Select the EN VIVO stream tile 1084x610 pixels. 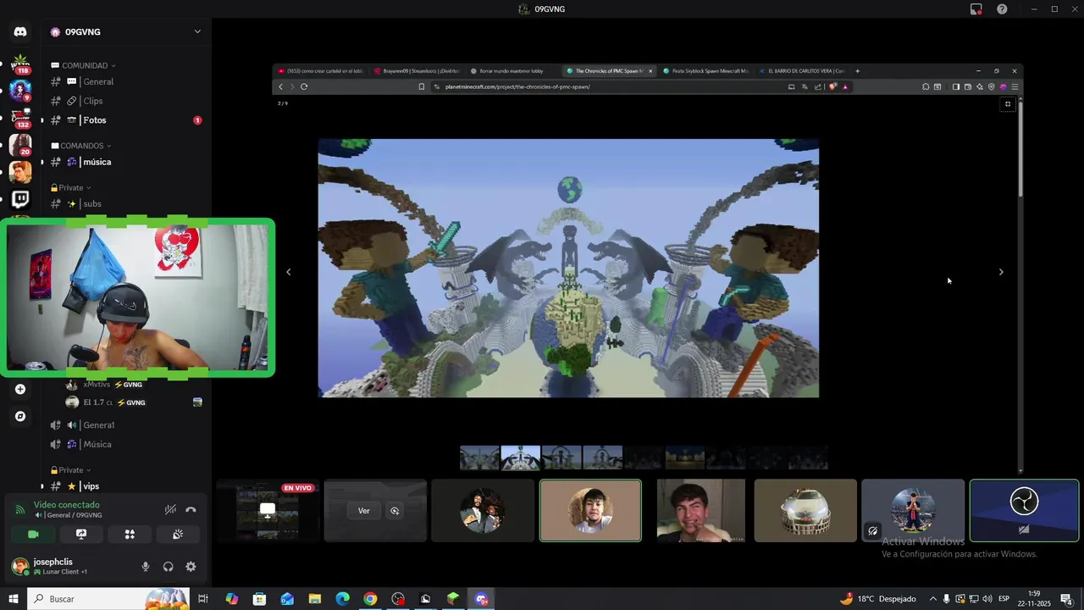(268, 511)
